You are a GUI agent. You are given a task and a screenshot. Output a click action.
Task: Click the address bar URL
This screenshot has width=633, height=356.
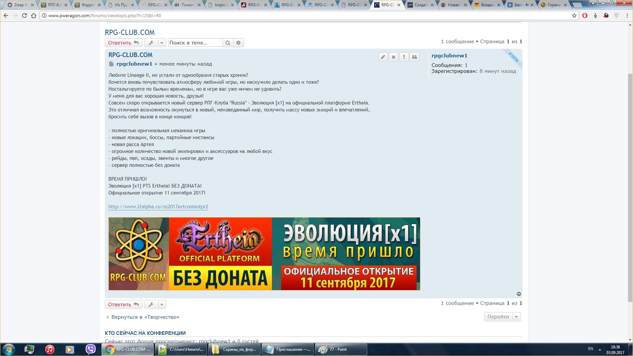[x=105, y=15]
